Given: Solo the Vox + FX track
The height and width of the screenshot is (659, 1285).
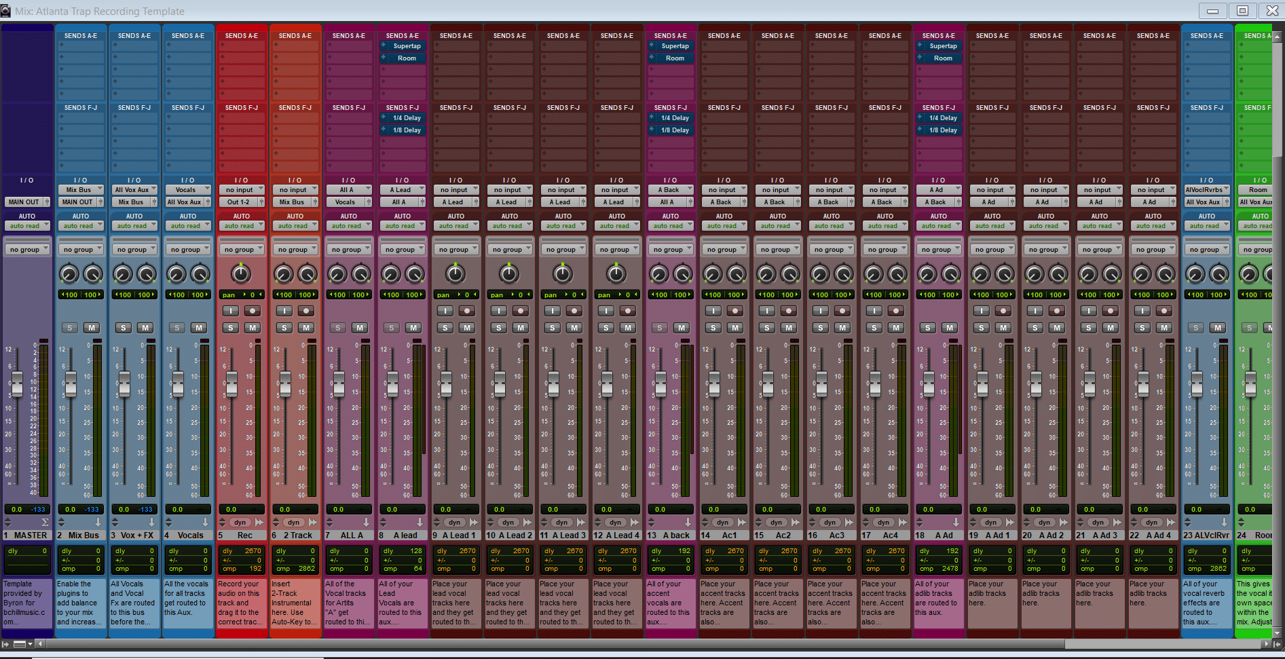Looking at the screenshot, I should (123, 328).
